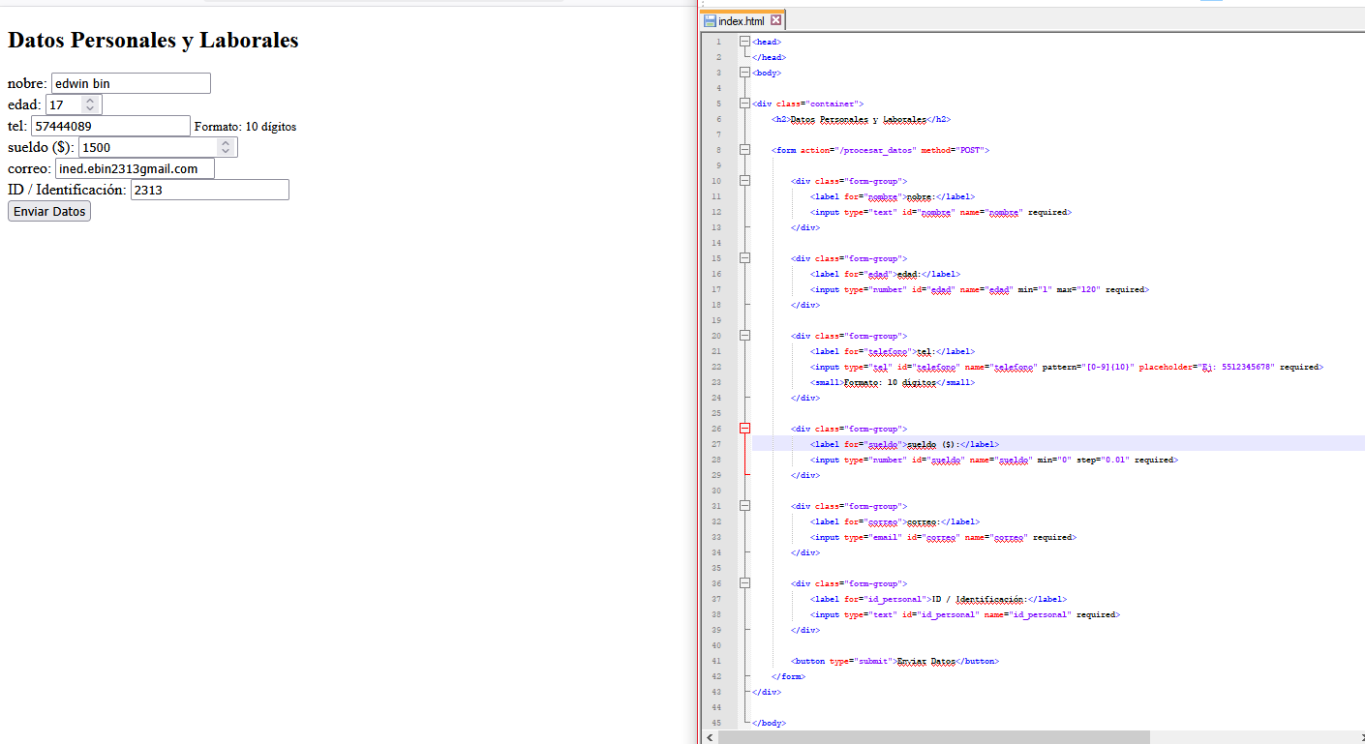Collapse the form block on line 8
The image size is (1365, 744).
pos(743,150)
